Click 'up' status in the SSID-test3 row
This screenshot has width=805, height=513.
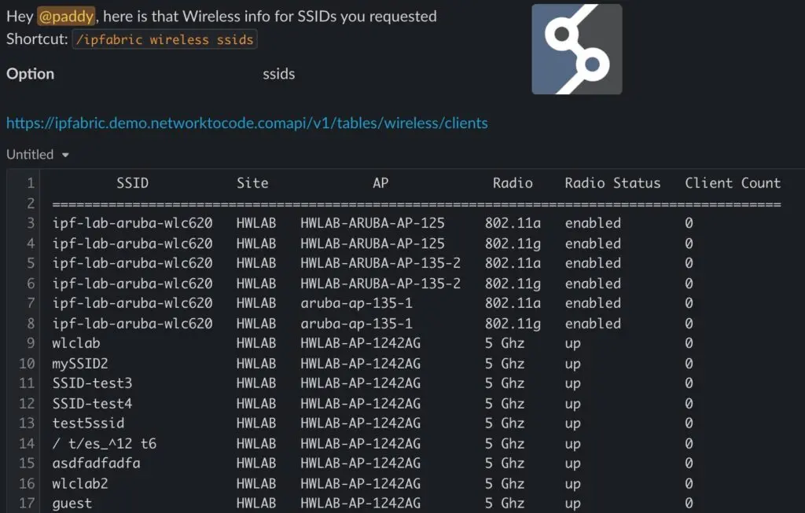[573, 384]
